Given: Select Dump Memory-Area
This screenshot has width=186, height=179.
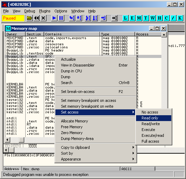Looking at the screenshot, I should pyautogui.click(x=95, y=139).
